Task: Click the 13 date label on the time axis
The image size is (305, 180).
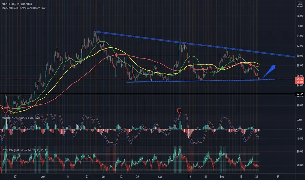Action: pyautogui.click(x=241, y=177)
